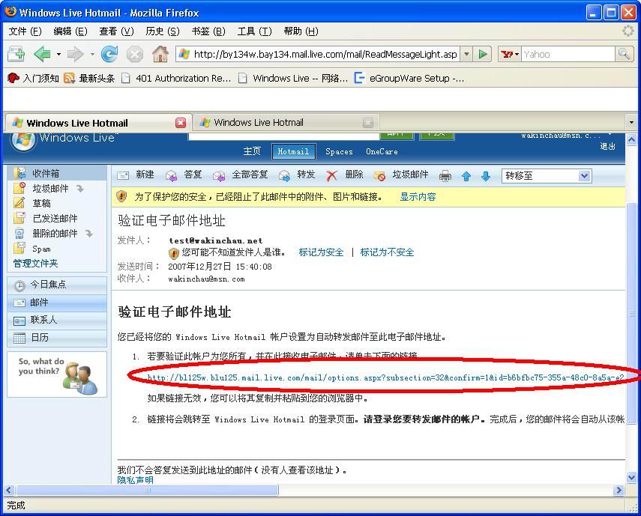Click the OneCare nav tab
641x516 pixels.
click(x=382, y=151)
